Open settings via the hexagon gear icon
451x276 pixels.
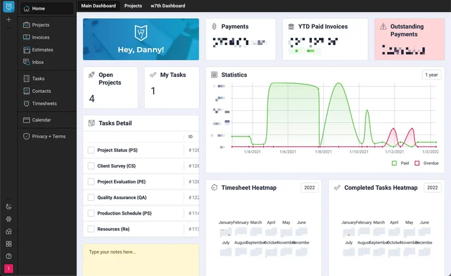coord(9,219)
